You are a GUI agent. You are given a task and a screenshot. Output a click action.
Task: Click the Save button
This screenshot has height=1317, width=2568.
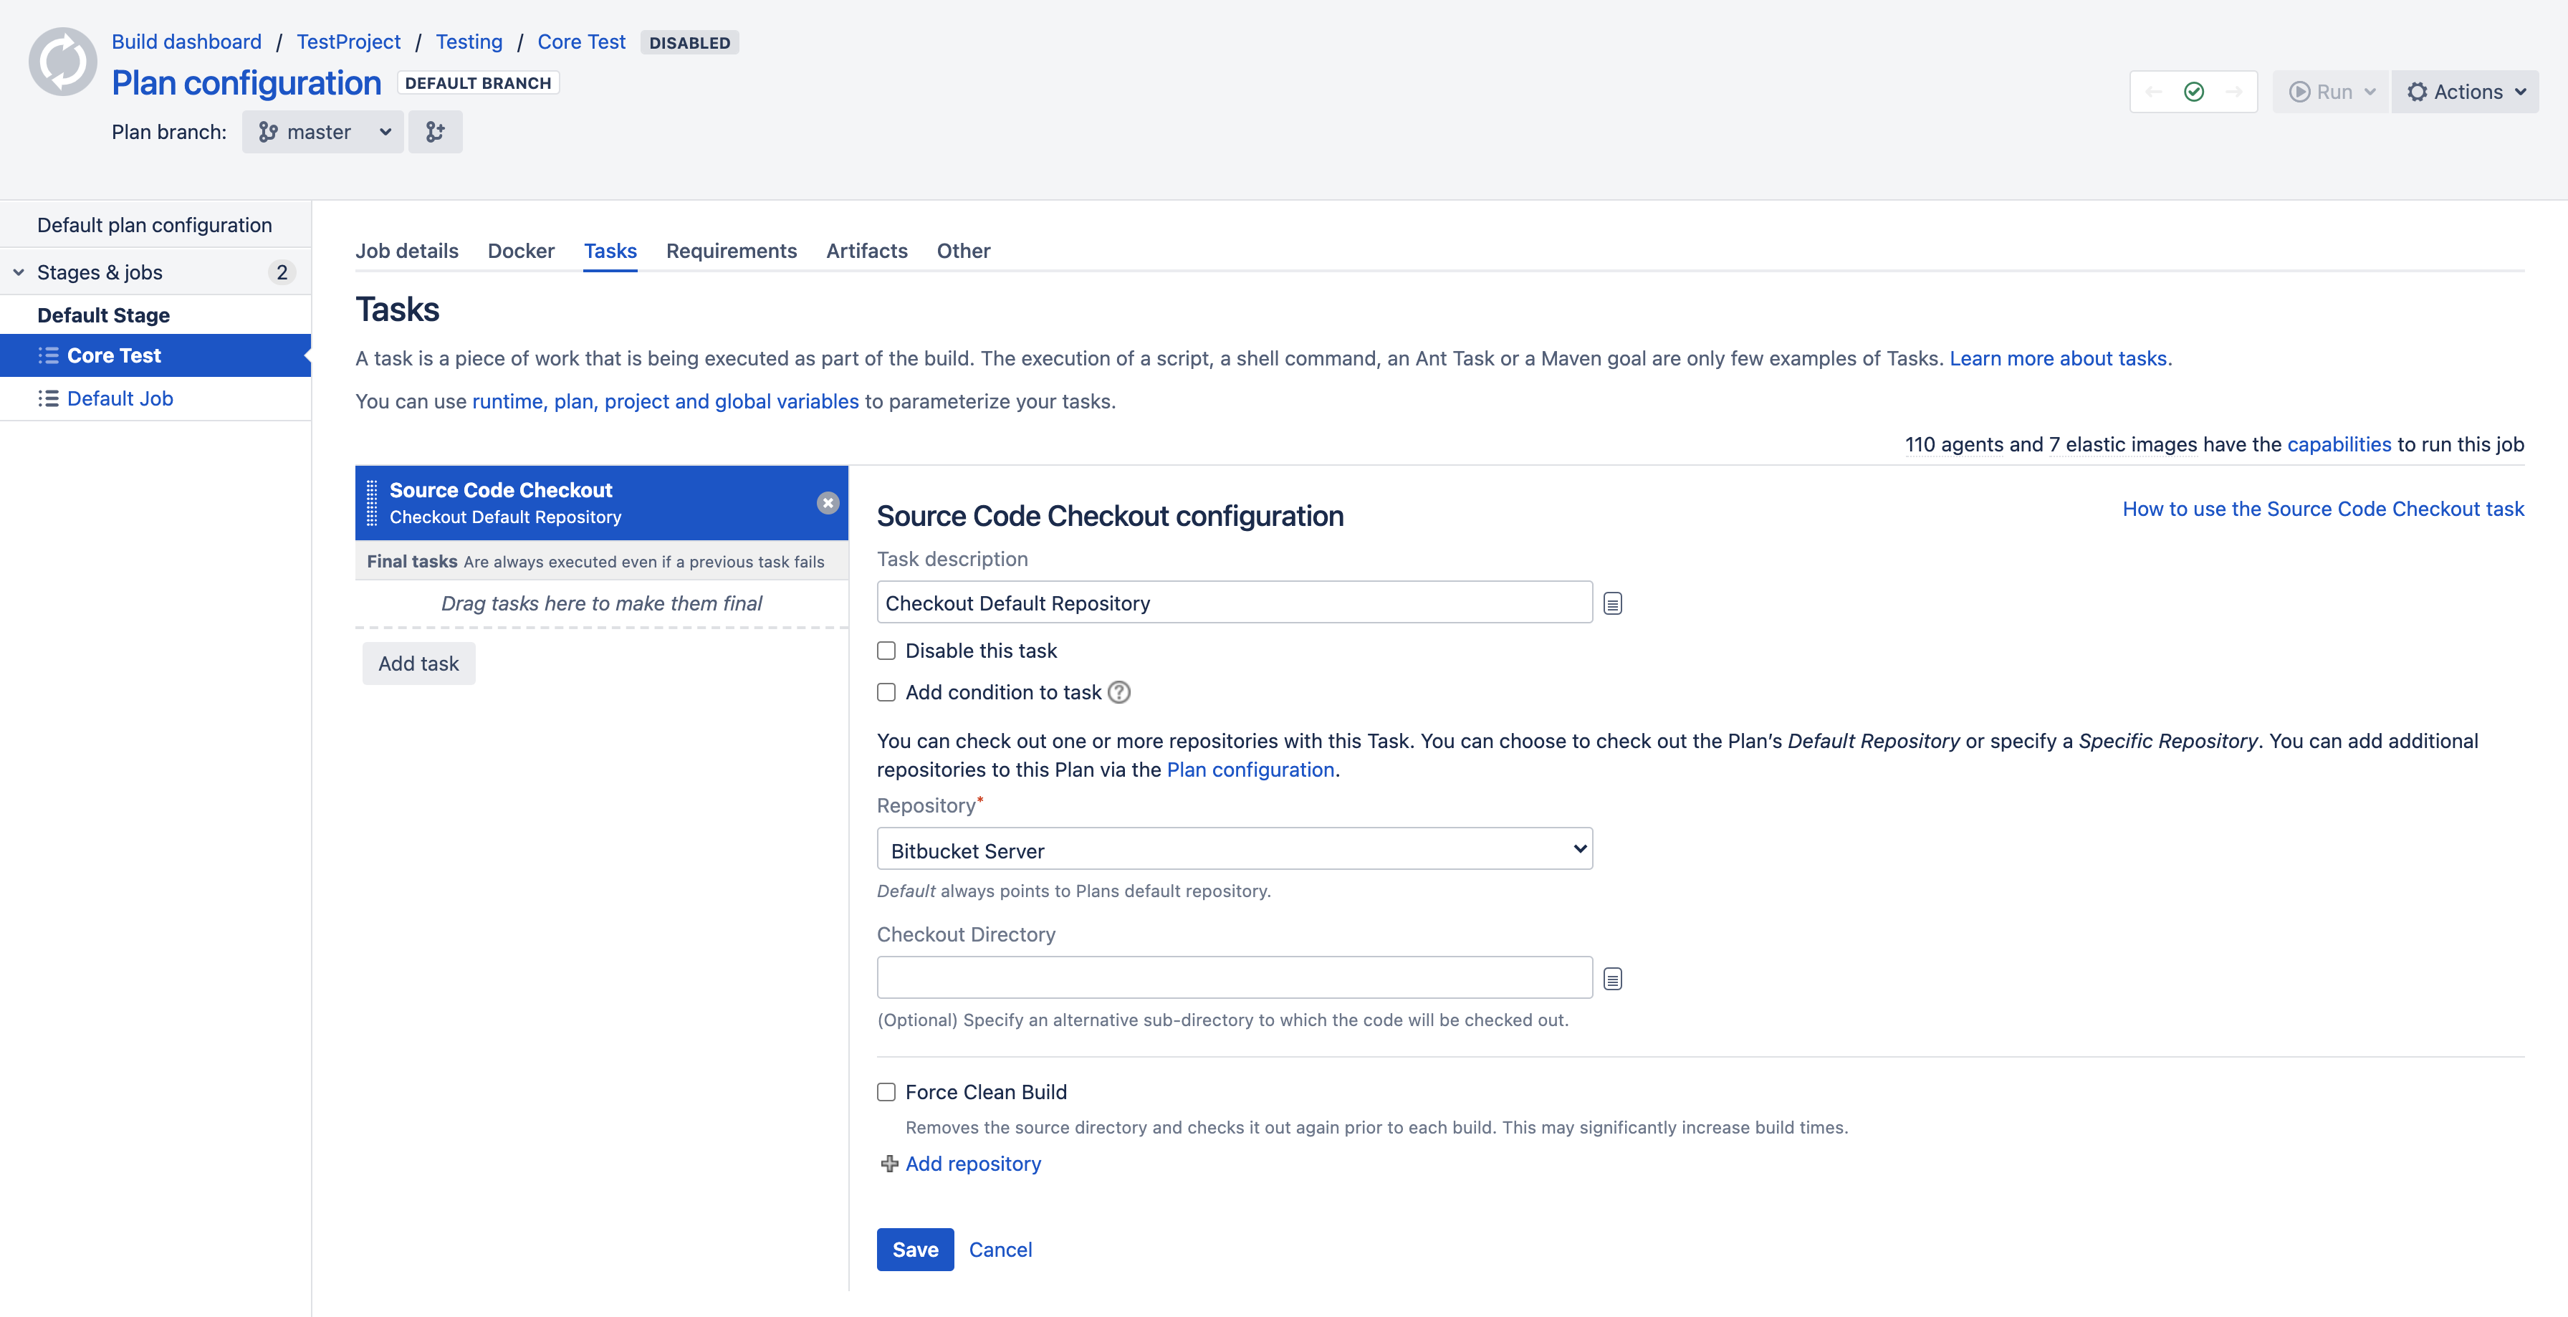click(914, 1248)
